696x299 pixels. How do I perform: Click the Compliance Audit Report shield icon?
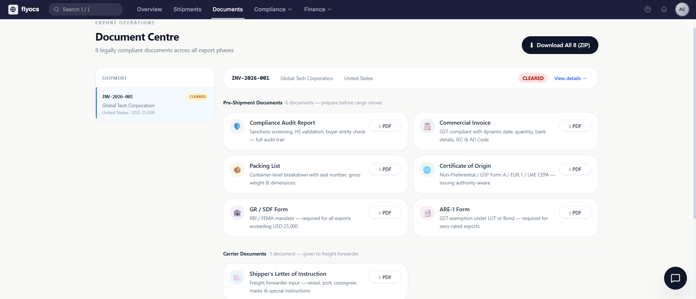coord(237,126)
